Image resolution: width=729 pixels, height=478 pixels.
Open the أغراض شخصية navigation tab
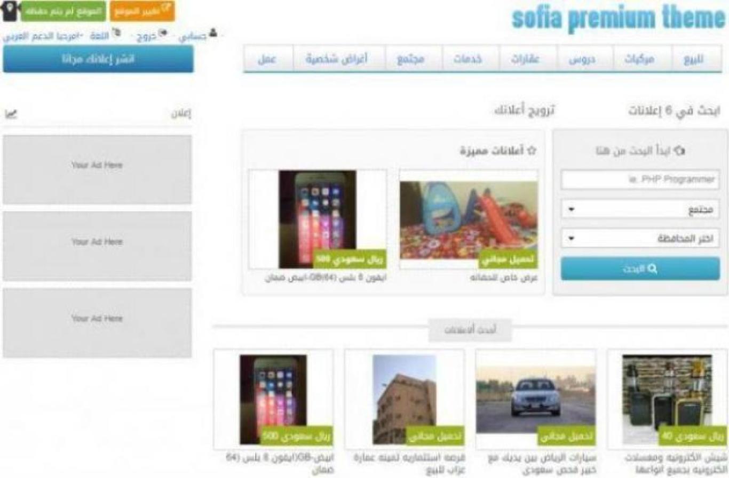(x=336, y=59)
